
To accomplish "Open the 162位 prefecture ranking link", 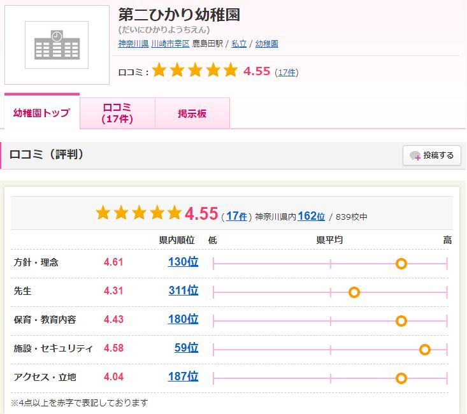I will [311, 216].
